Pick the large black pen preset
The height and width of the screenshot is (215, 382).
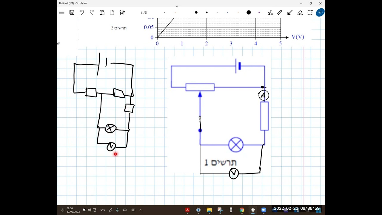point(249,13)
